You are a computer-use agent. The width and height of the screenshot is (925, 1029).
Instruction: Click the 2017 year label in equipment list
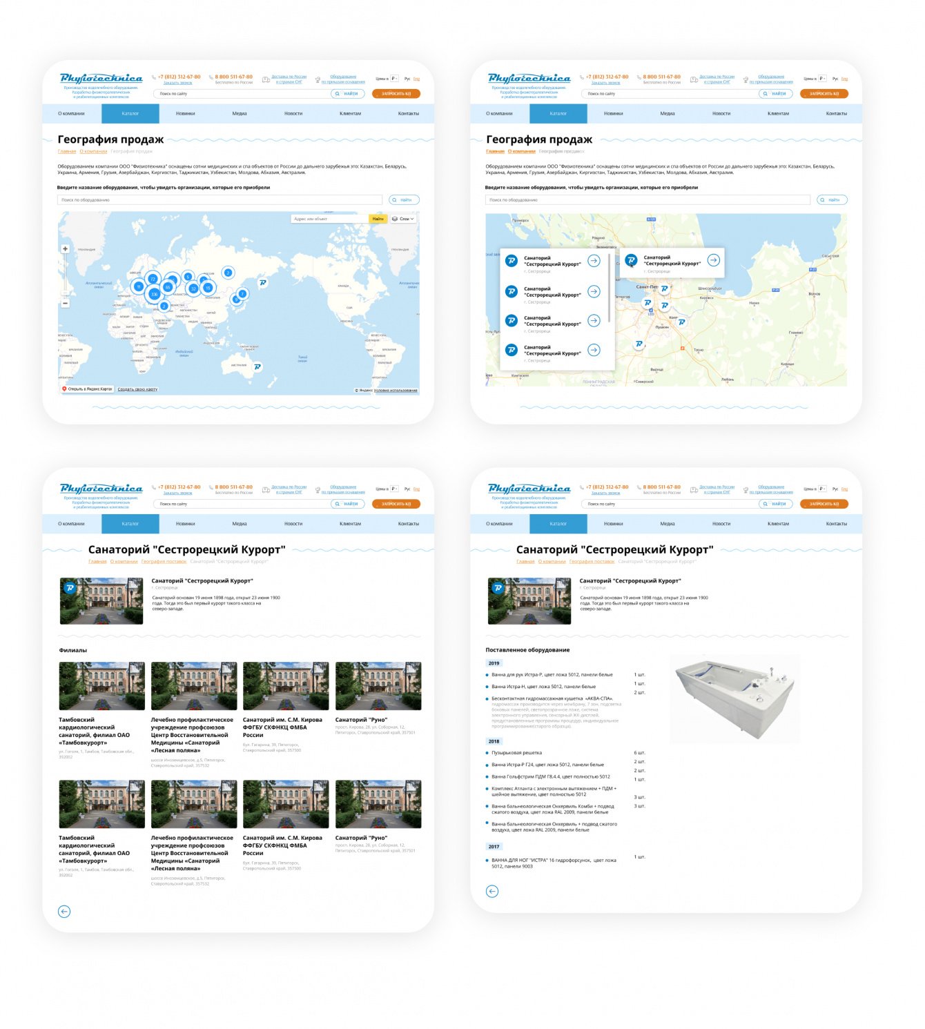point(494,847)
